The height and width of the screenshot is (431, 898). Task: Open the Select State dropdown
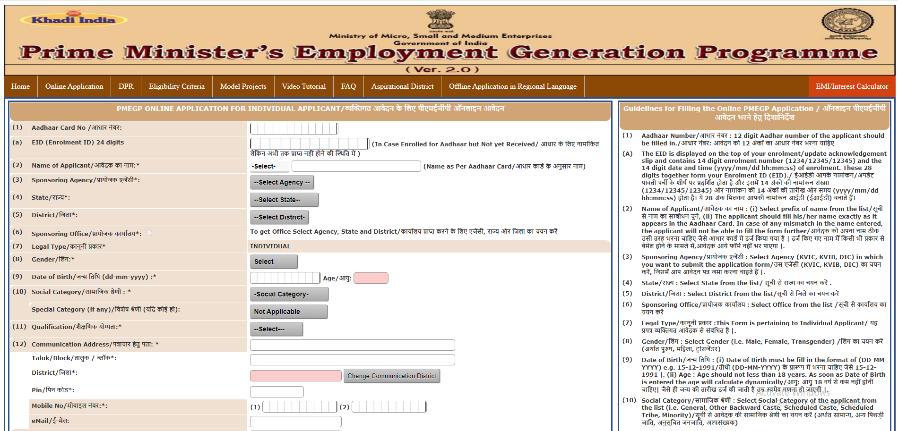pos(284,200)
